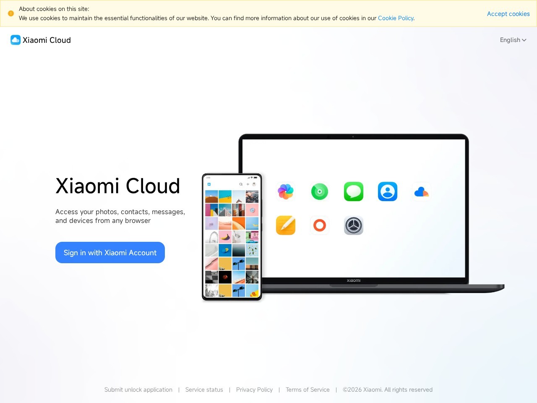The width and height of the screenshot is (537, 403).
Task: Click the cookie notice warning icon
Action: click(x=11, y=13)
